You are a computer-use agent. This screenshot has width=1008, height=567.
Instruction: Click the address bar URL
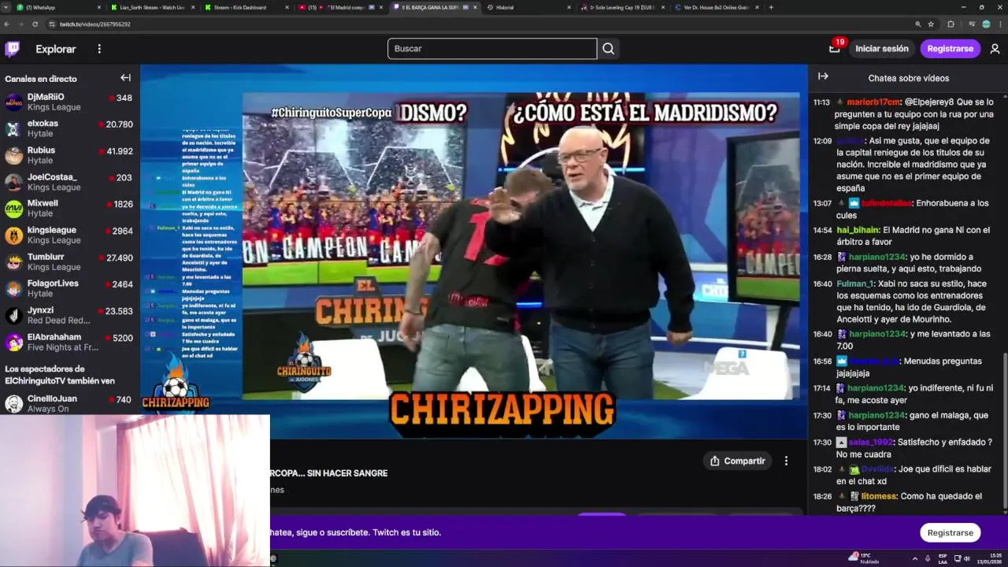[x=94, y=24]
